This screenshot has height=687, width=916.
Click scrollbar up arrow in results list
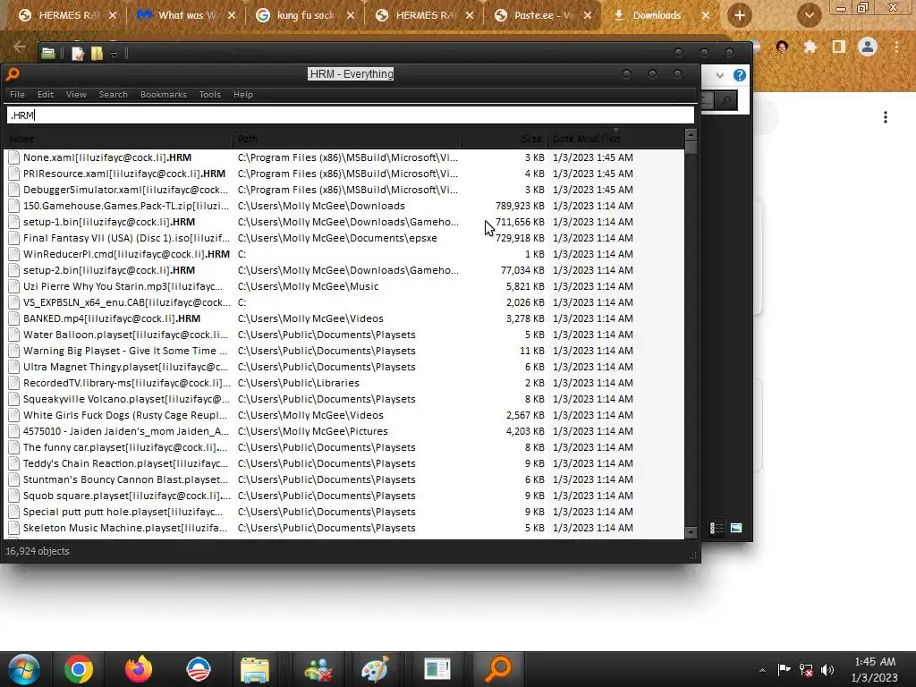(691, 135)
